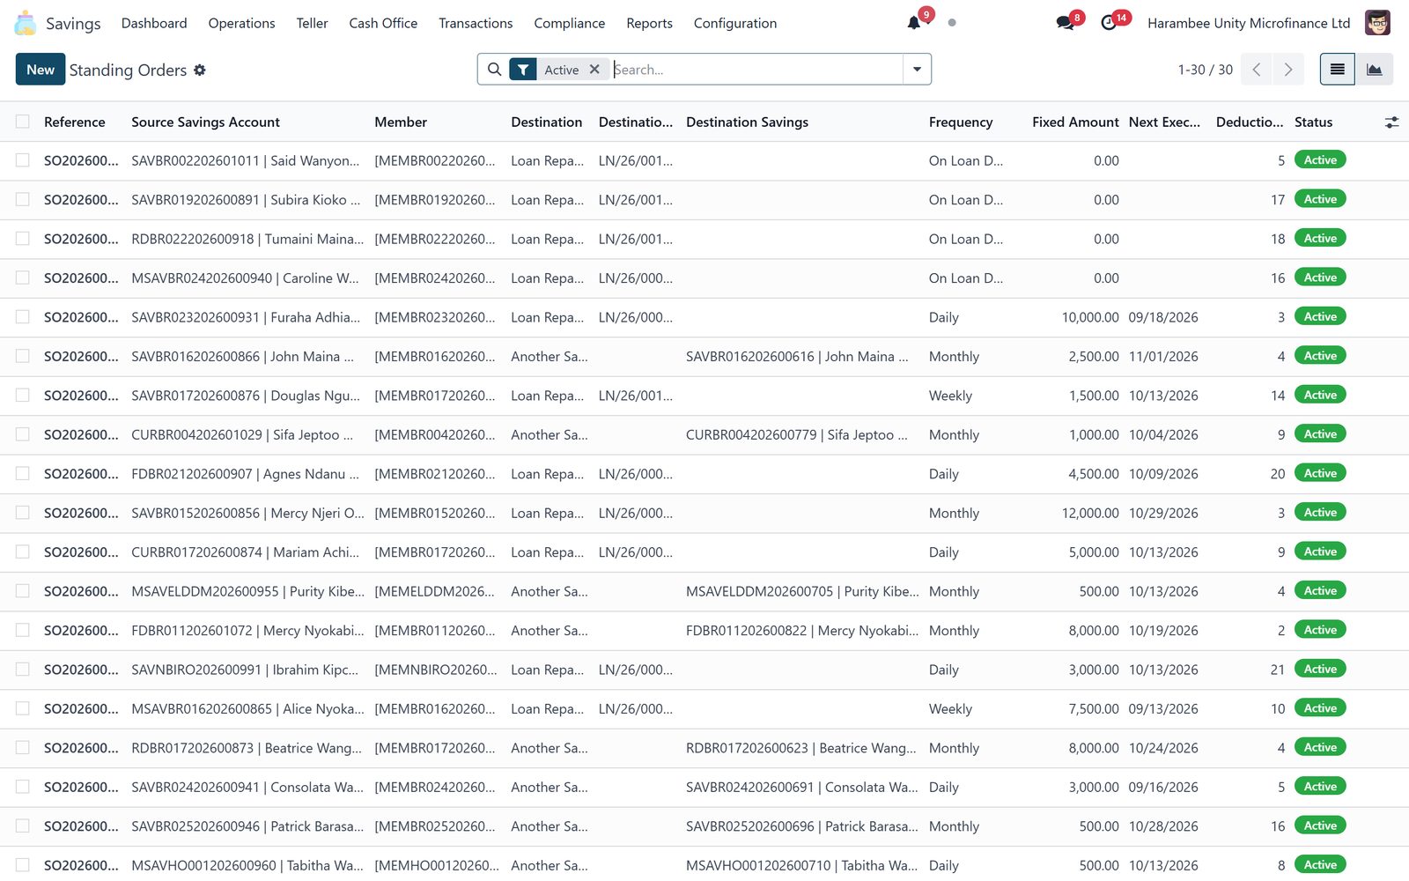Open the Cash Office menu

click(x=383, y=23)
